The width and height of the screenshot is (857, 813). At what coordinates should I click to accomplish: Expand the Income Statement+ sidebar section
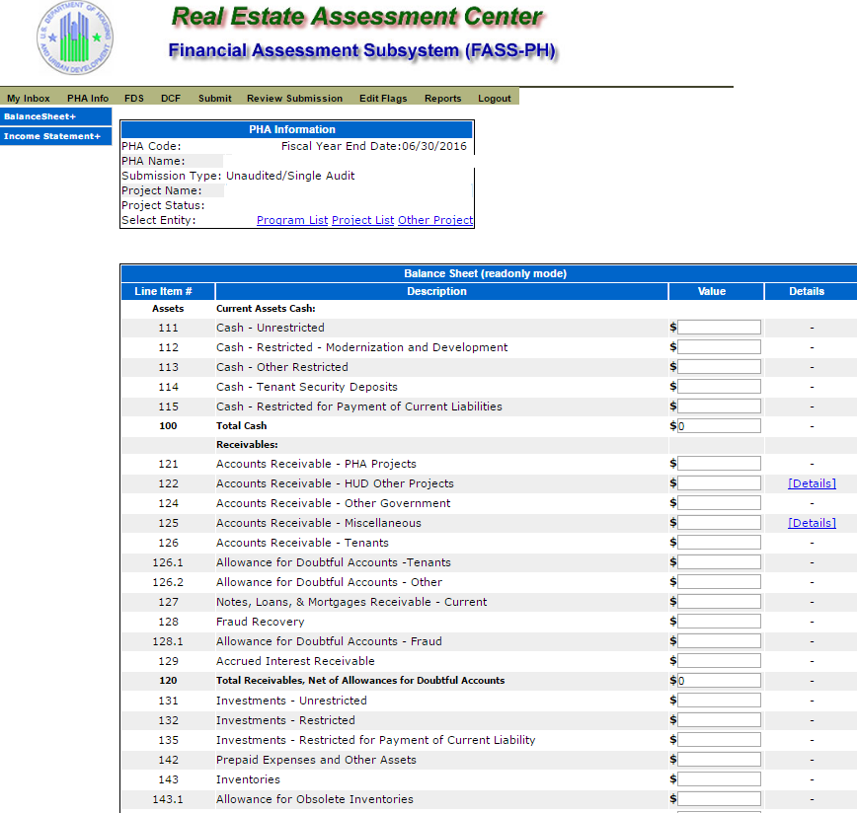[x=51, y=136]
